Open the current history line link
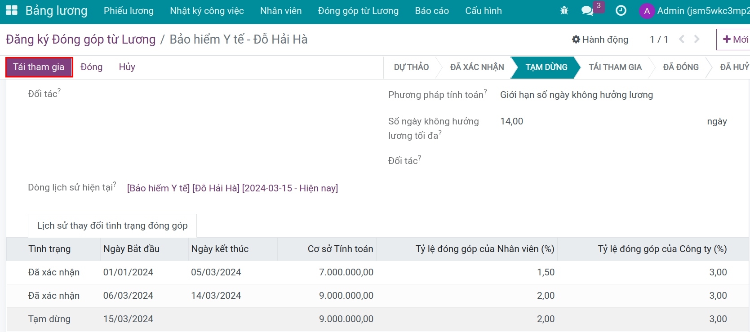Viewport: 750px width, 332px height. point(232,188)
